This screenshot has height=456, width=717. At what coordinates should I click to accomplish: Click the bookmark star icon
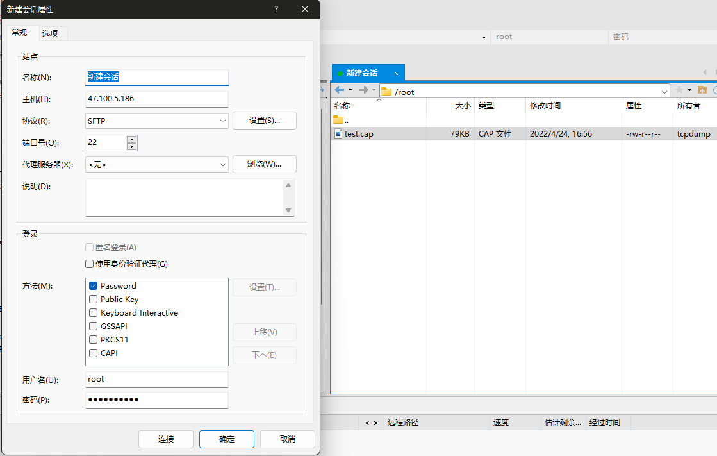(x=679, y=90)
